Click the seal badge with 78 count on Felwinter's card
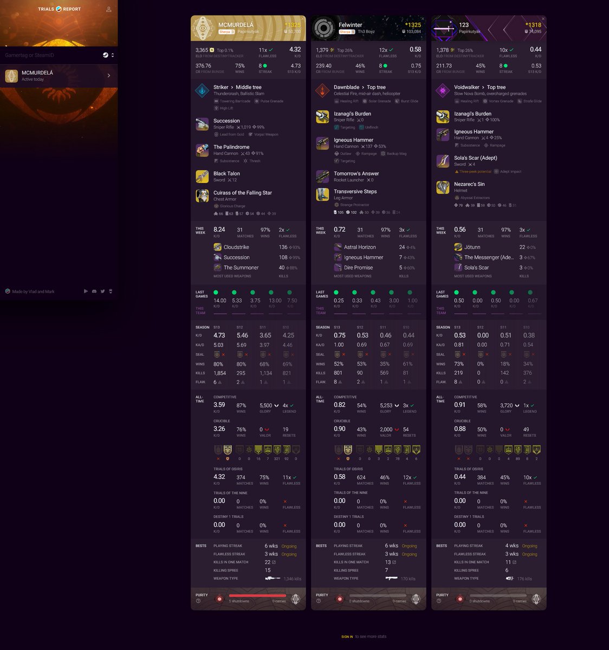This screenshot has width=609, height=650. tap(397, 450)
